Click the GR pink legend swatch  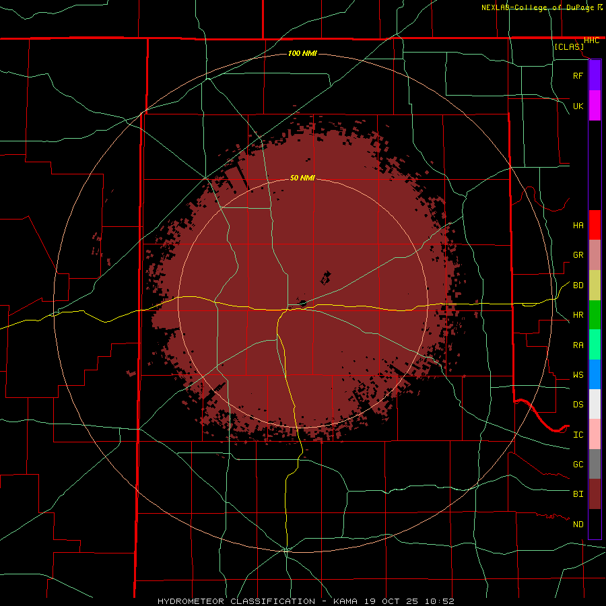point(595,255)
